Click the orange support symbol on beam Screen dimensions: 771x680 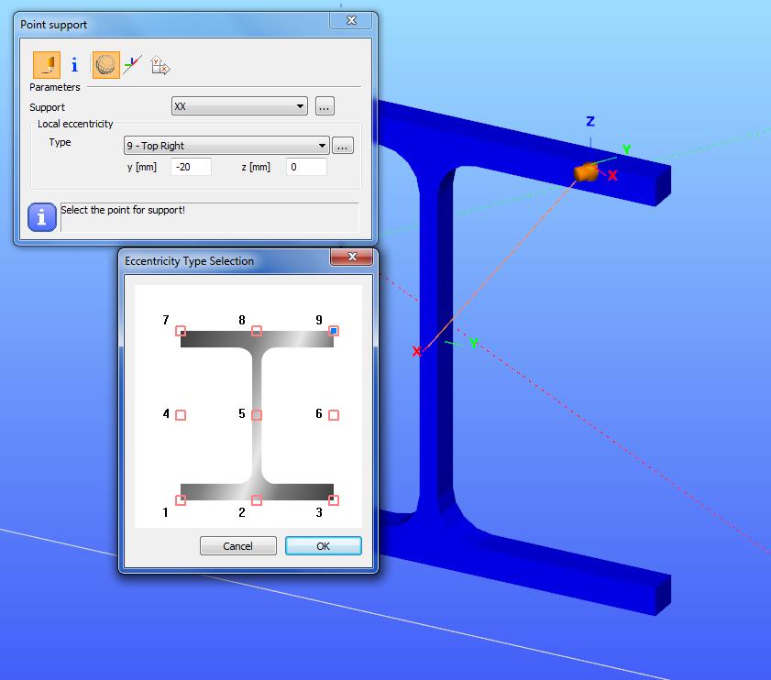coord(586,172)
